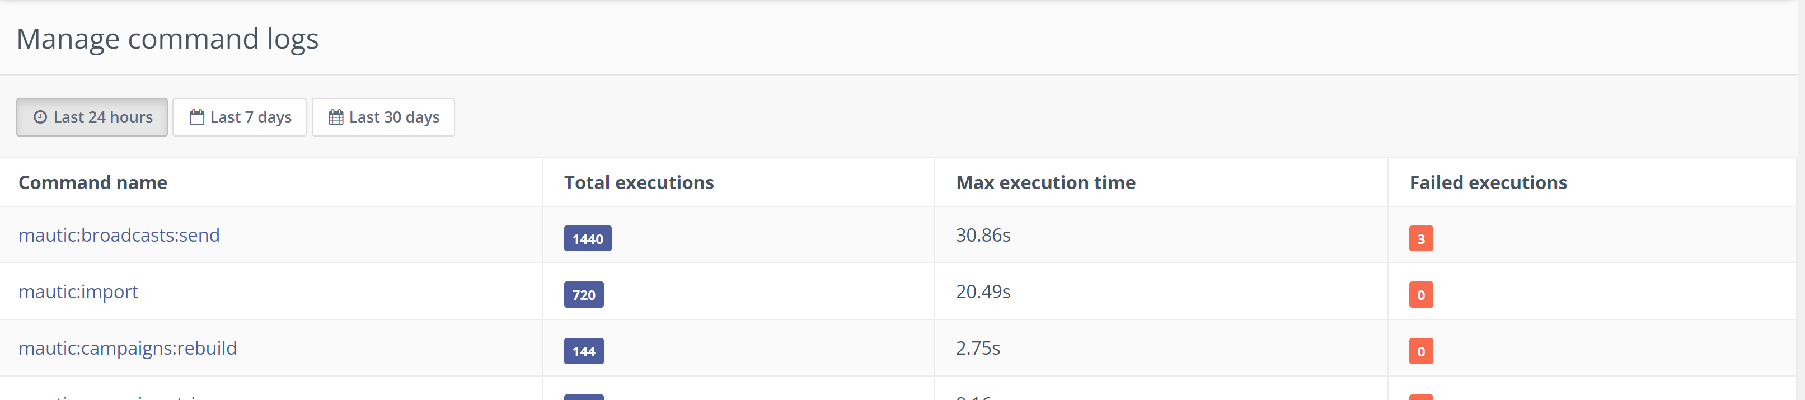This screenshot has width=1805, height=400.
Task: Select the Last 24 hours filter
Action: pyautogui.click(x=92, y=117)
